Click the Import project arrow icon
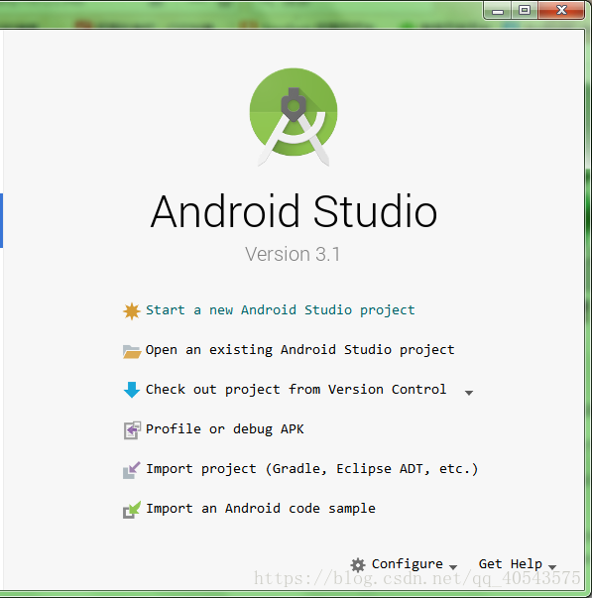Screen dimensions: 592x598 point(132,470)
